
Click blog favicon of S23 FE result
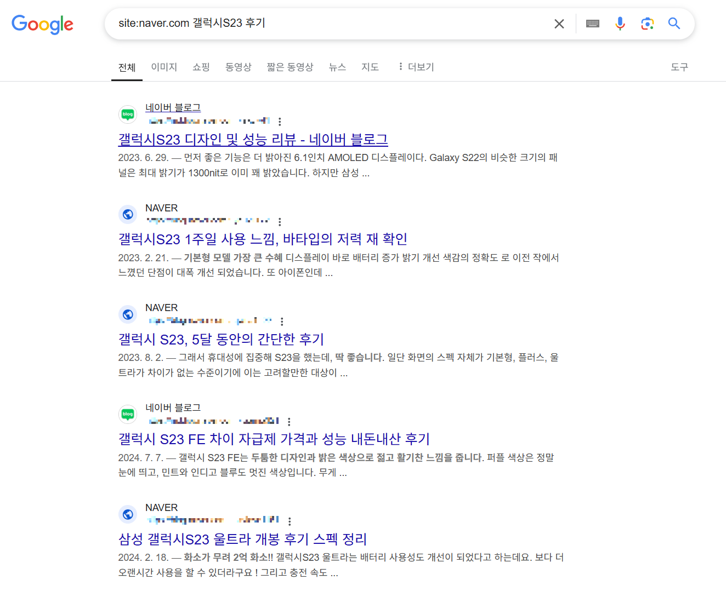pos(128,414)
